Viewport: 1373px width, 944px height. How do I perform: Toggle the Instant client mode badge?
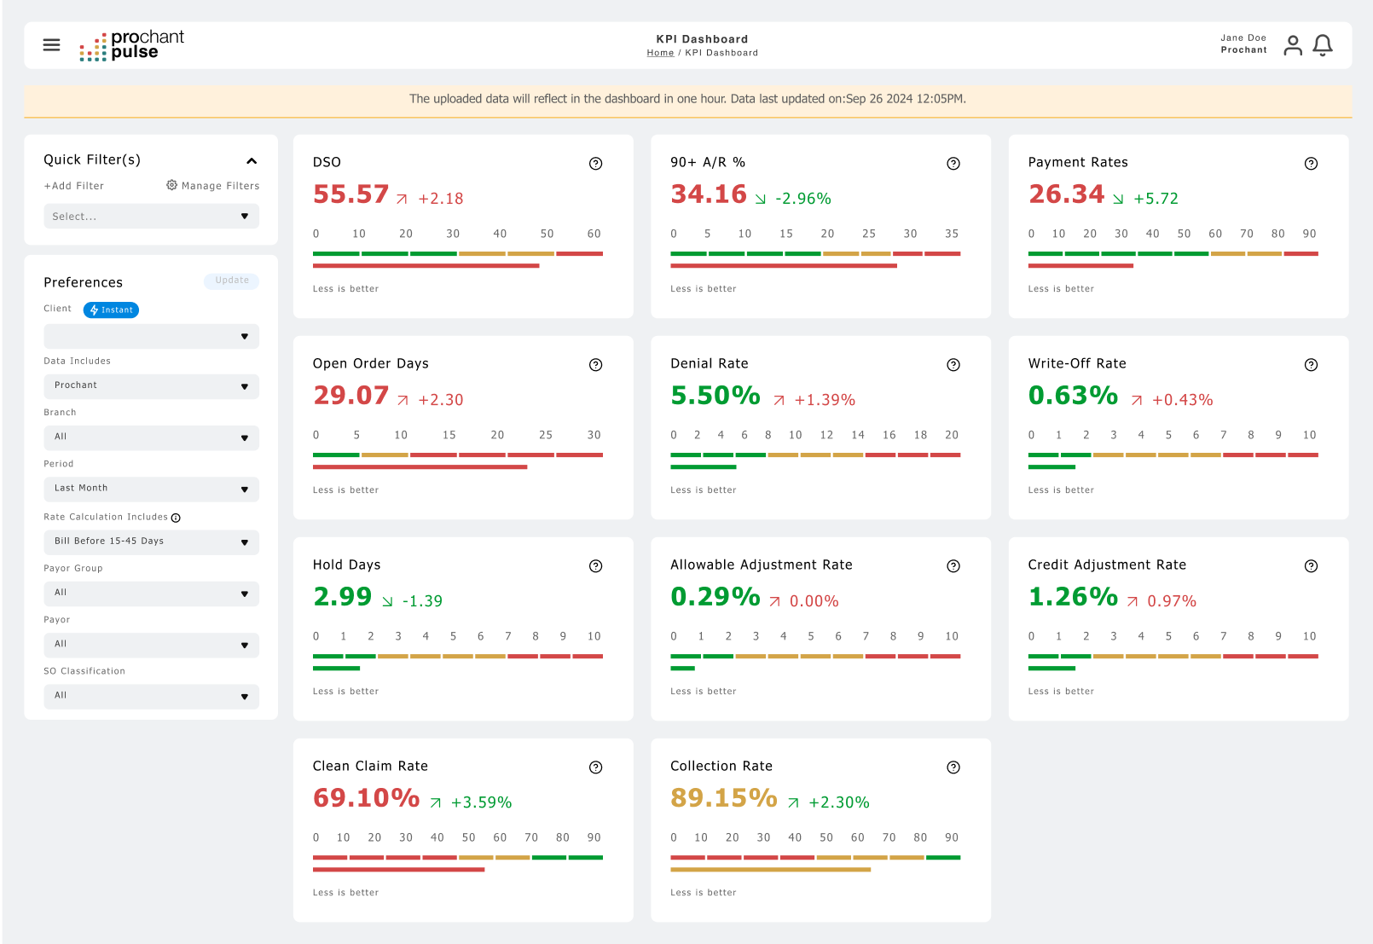[111, 310]
